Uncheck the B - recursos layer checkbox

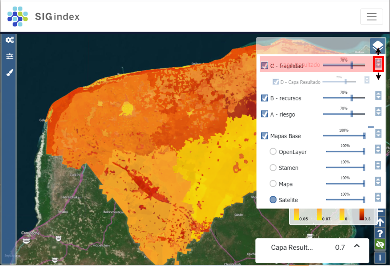(264, 98)
